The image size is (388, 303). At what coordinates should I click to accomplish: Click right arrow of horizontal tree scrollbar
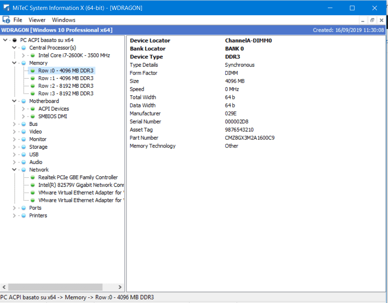click(120, 287)
